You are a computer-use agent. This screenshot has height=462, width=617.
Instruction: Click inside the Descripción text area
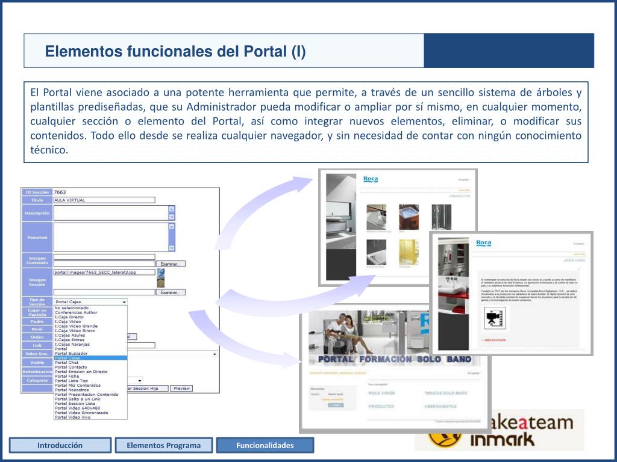(111, 213)
